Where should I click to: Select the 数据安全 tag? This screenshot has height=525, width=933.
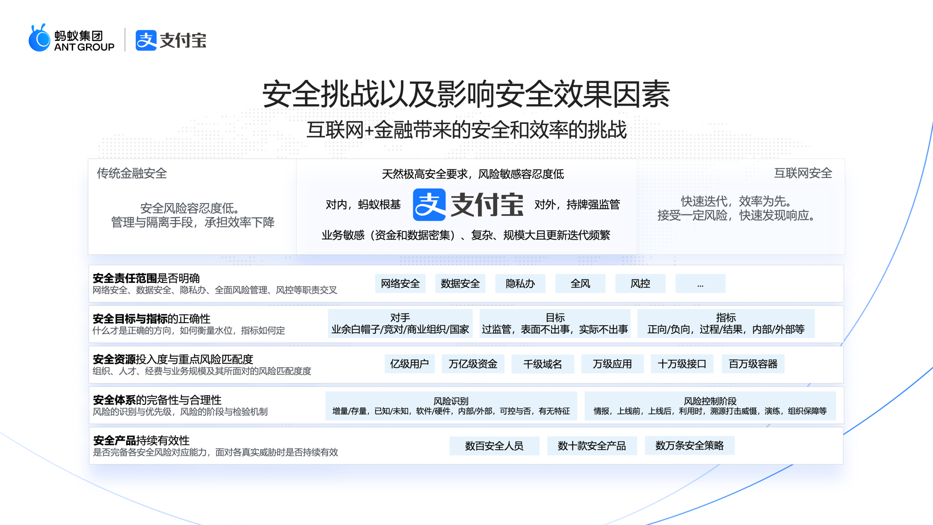point(460,284)
